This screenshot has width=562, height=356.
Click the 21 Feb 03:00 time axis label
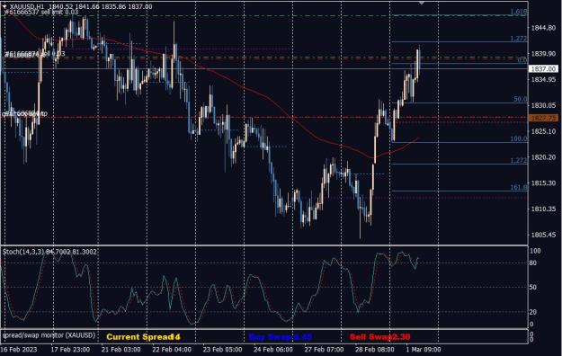click(x=120, y=349)
